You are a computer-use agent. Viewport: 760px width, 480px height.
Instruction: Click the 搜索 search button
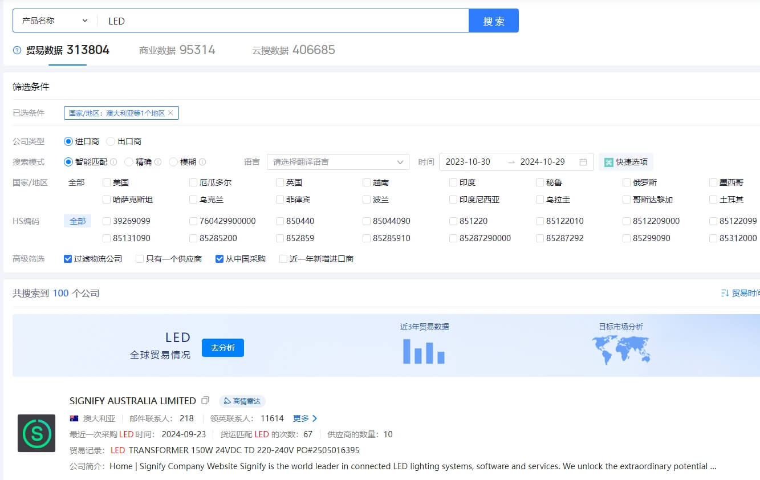click(x=493, y=21)
